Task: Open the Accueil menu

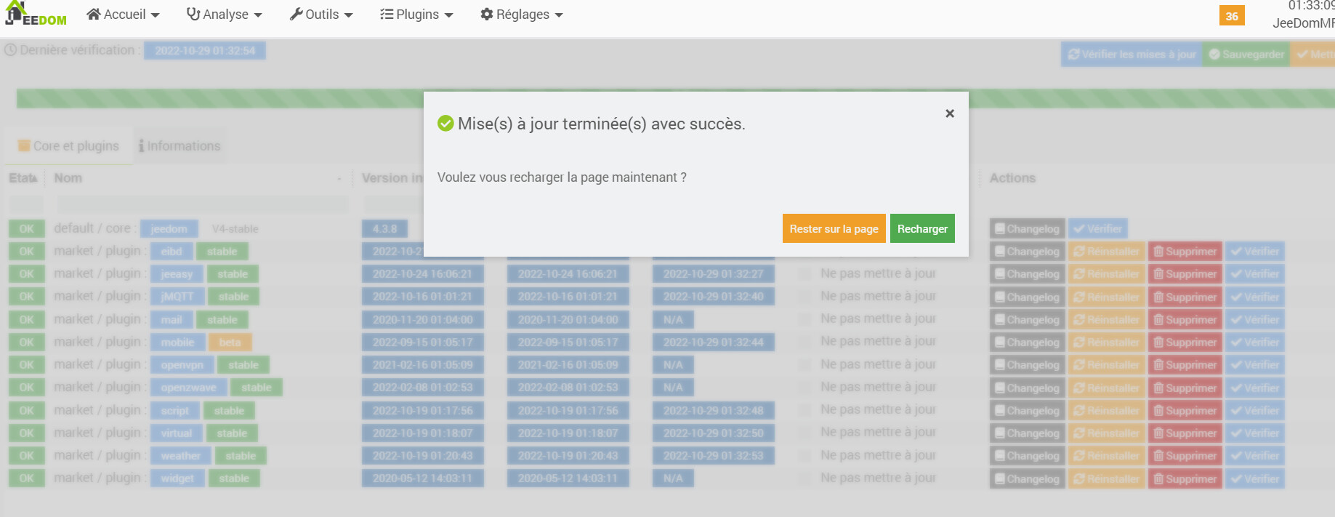Action: (123, 15)
